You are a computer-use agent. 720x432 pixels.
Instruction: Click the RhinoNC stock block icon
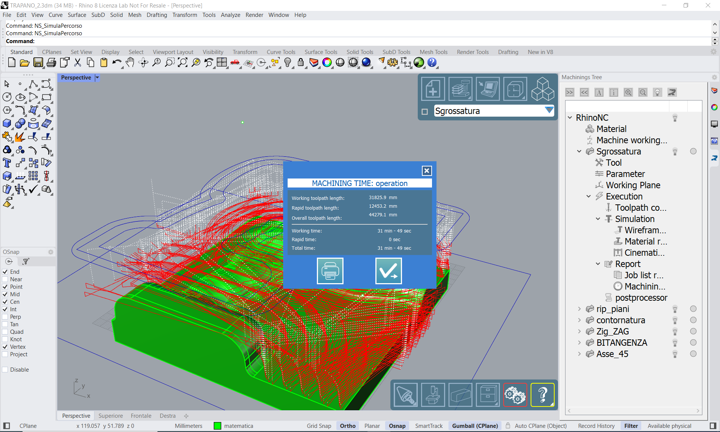[x=460, y=395]
